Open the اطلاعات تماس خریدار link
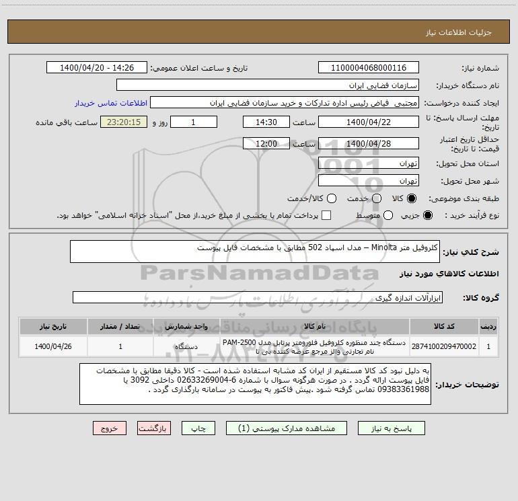518x501 pixels. click(111, 103)
